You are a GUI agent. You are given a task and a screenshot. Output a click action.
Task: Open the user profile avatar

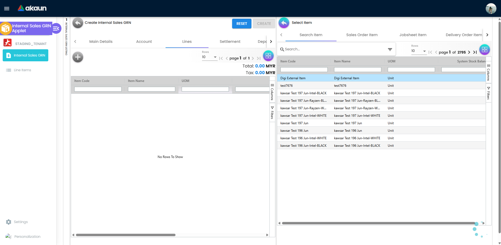[x=491, y=9]
